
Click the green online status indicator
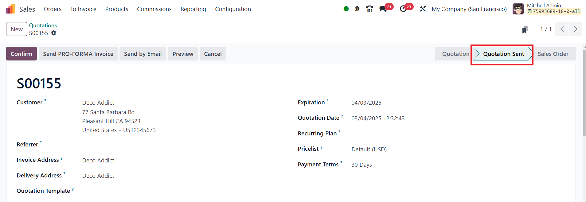tap(346, 9)
